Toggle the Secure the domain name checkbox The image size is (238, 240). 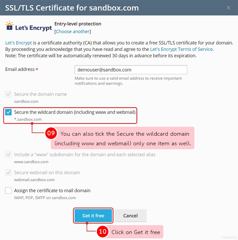(x=8, y=94)
